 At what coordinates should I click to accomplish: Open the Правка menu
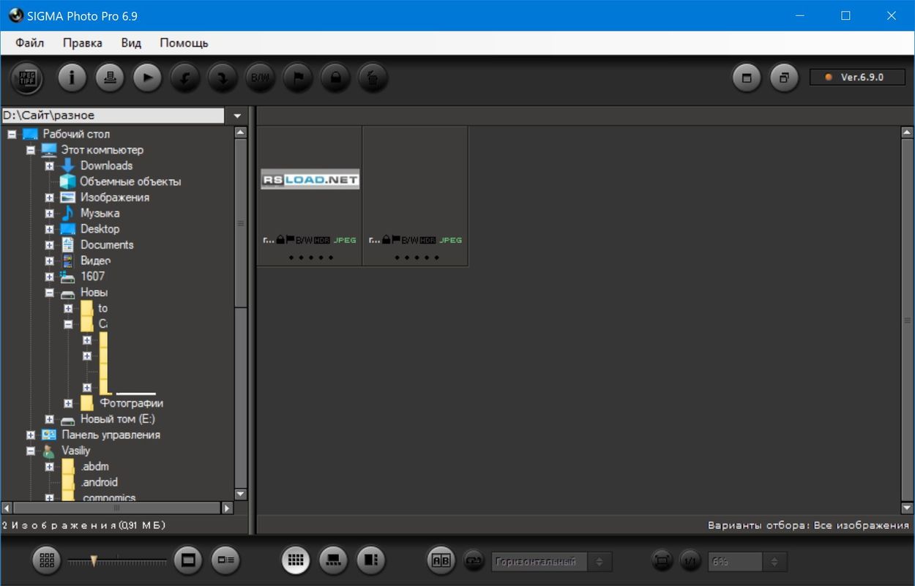[x=83, y=42]
